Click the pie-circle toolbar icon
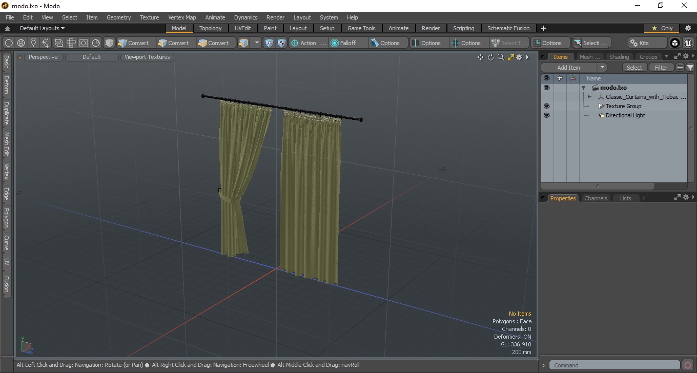This screenshot has height=373, width=697. (96, 43)
